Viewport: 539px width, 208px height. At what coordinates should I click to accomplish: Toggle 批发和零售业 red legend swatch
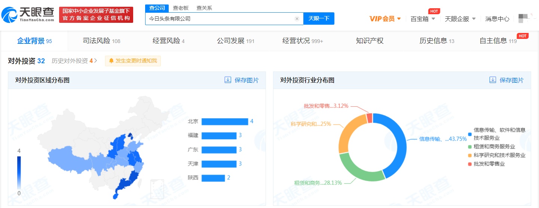pyautogui.click(x=469, y=164)
